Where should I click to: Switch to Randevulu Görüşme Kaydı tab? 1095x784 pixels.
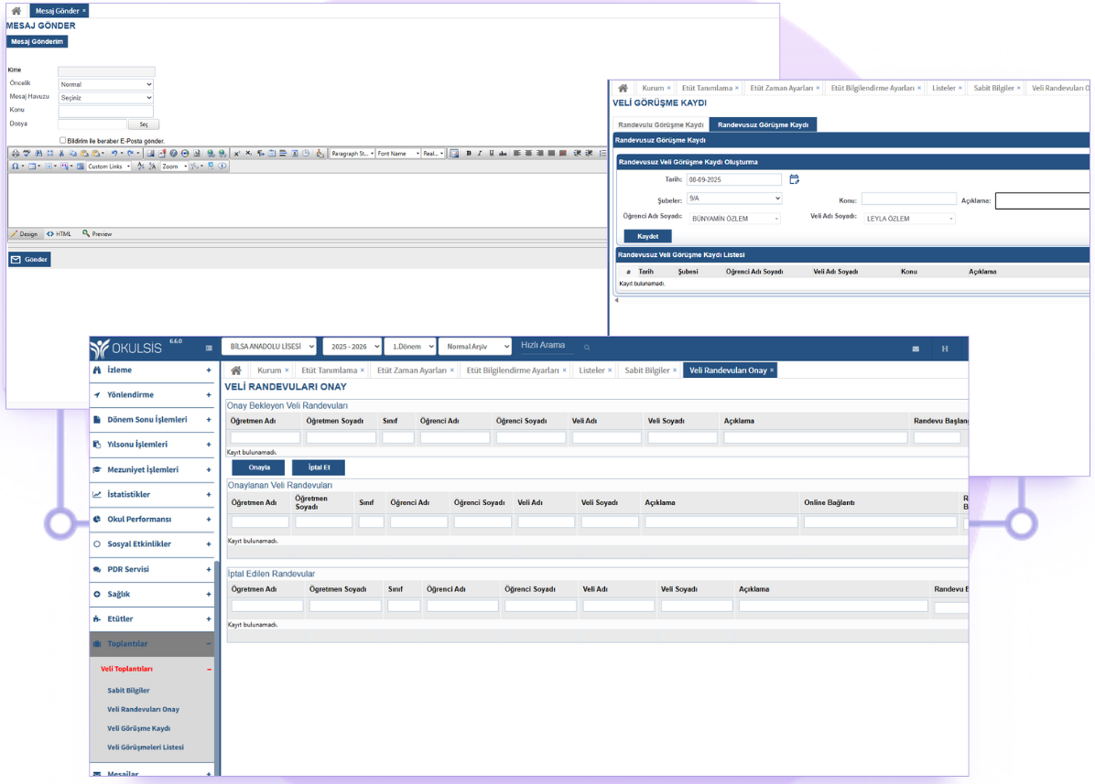coord(660,124)
